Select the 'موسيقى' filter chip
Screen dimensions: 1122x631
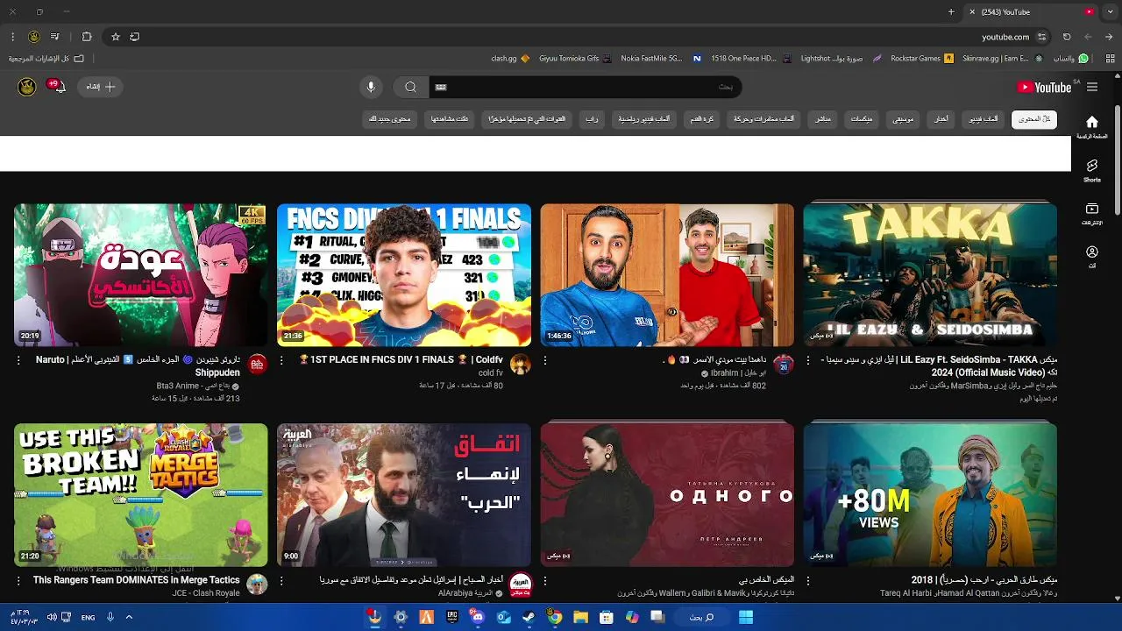pos(903,118)
